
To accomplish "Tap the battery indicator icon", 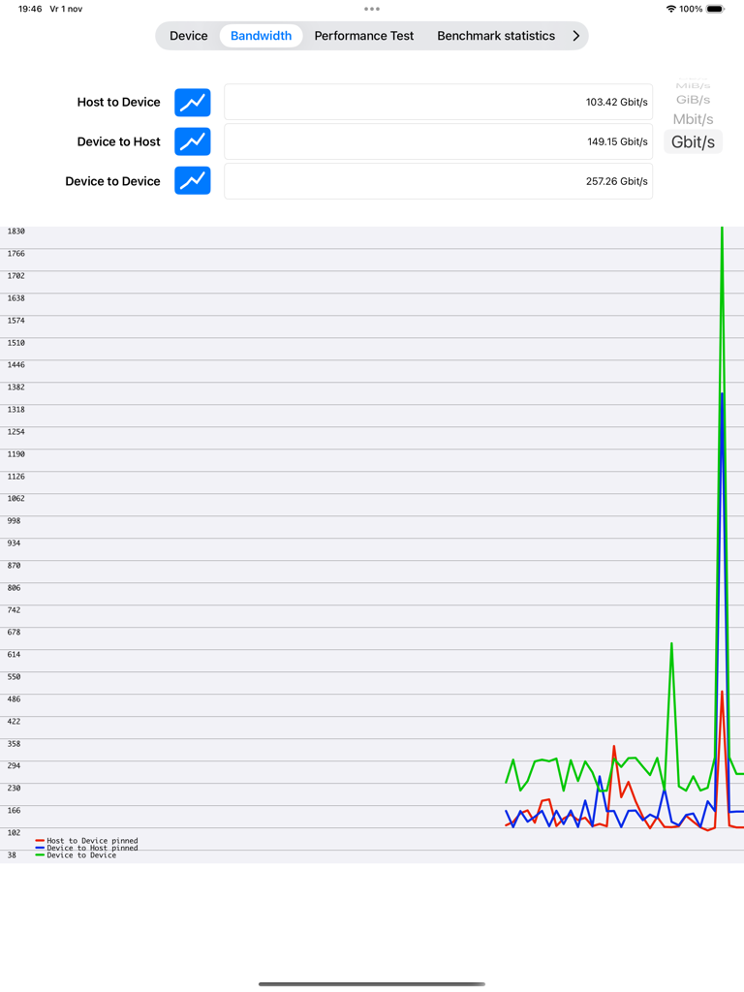I will click(715, 9).
